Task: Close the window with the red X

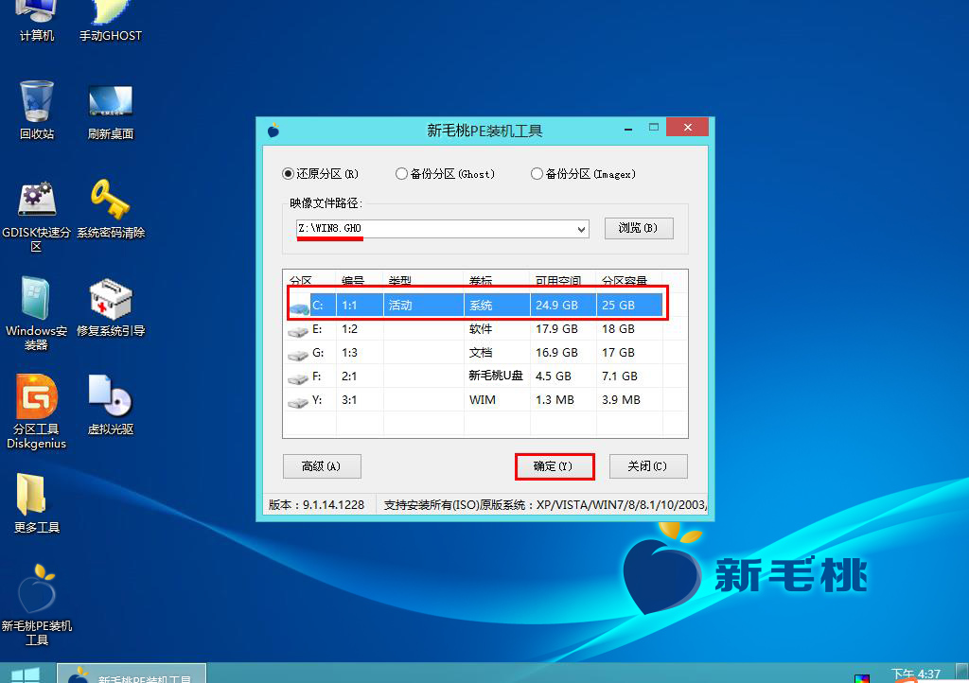Action: click(x=687, y=127)
